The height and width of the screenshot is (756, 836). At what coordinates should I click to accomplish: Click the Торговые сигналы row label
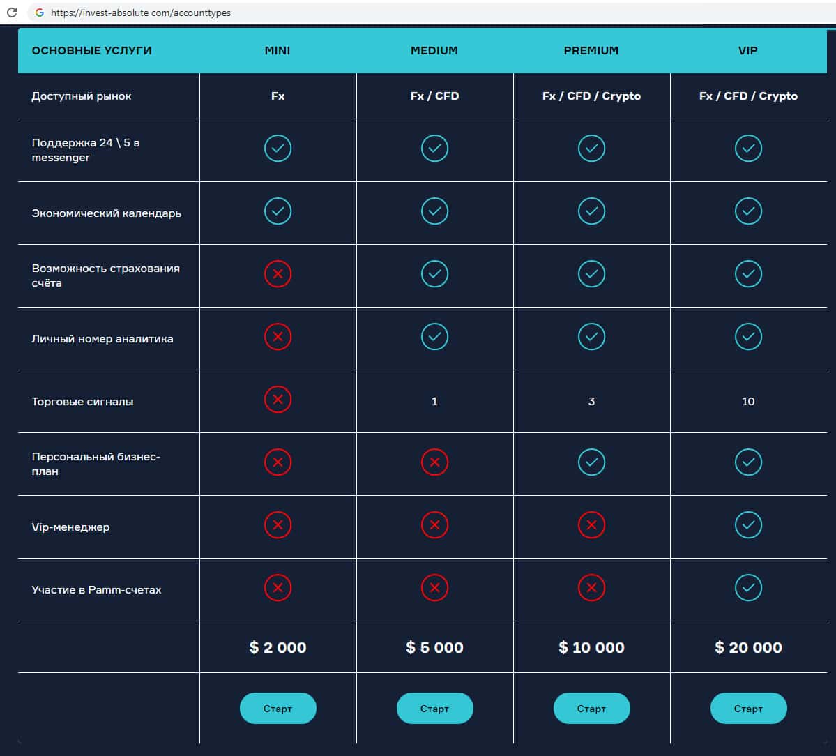click(83, 402)
